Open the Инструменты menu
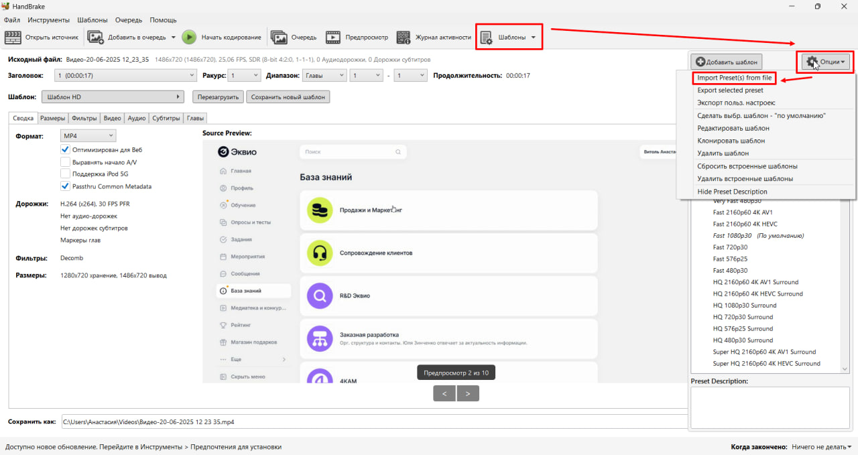The height and width of the screenshot is (455, 858). [49, 20]
